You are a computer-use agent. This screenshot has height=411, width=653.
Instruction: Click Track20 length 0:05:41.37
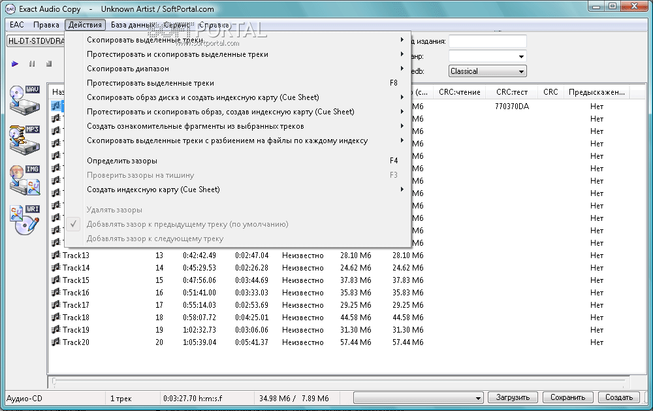[251, 342]
